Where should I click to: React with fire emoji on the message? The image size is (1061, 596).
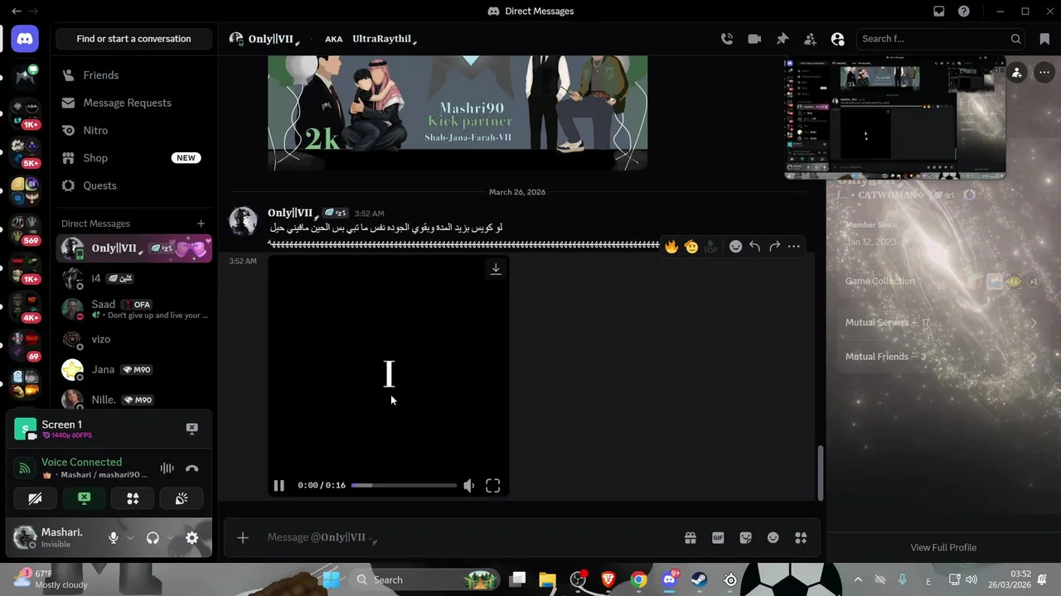[x=671, y=247]
